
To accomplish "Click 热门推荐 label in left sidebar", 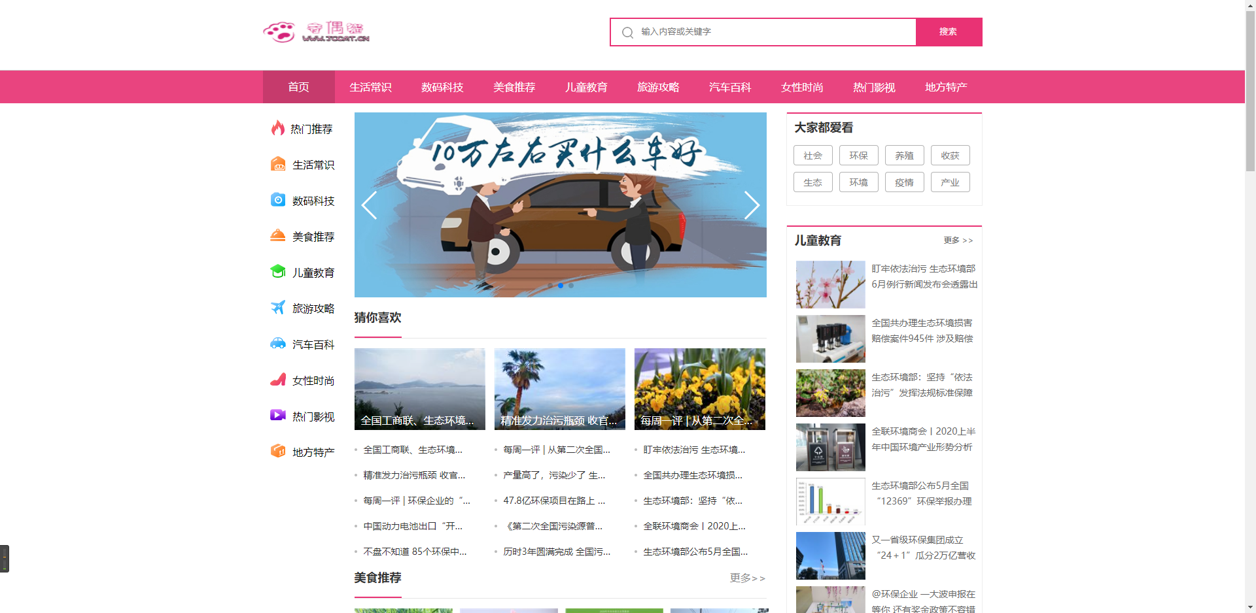I will [311, 129].
